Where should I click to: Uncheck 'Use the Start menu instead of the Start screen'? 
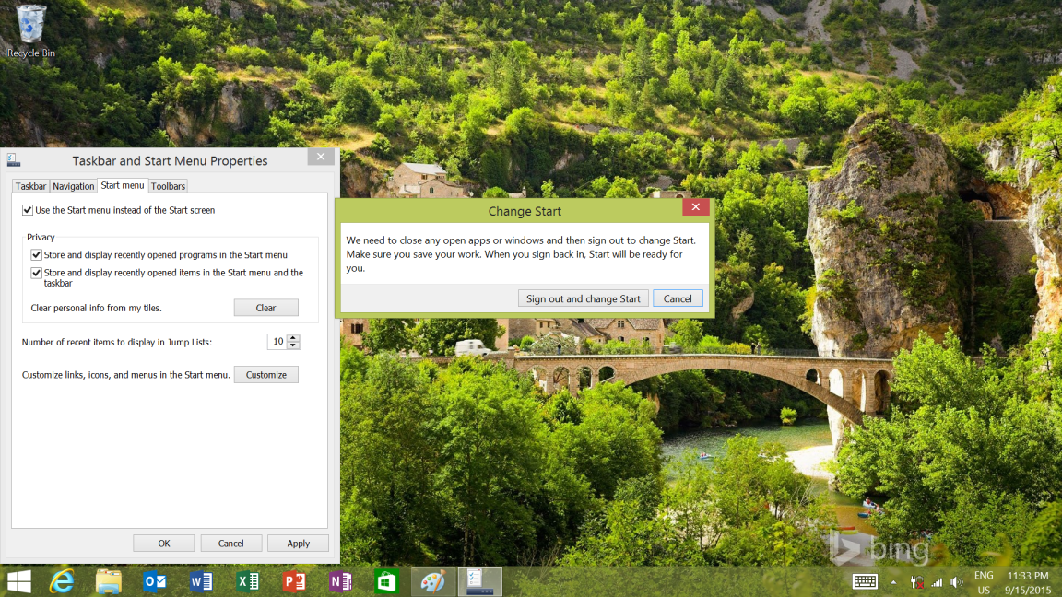coord(28,209)
